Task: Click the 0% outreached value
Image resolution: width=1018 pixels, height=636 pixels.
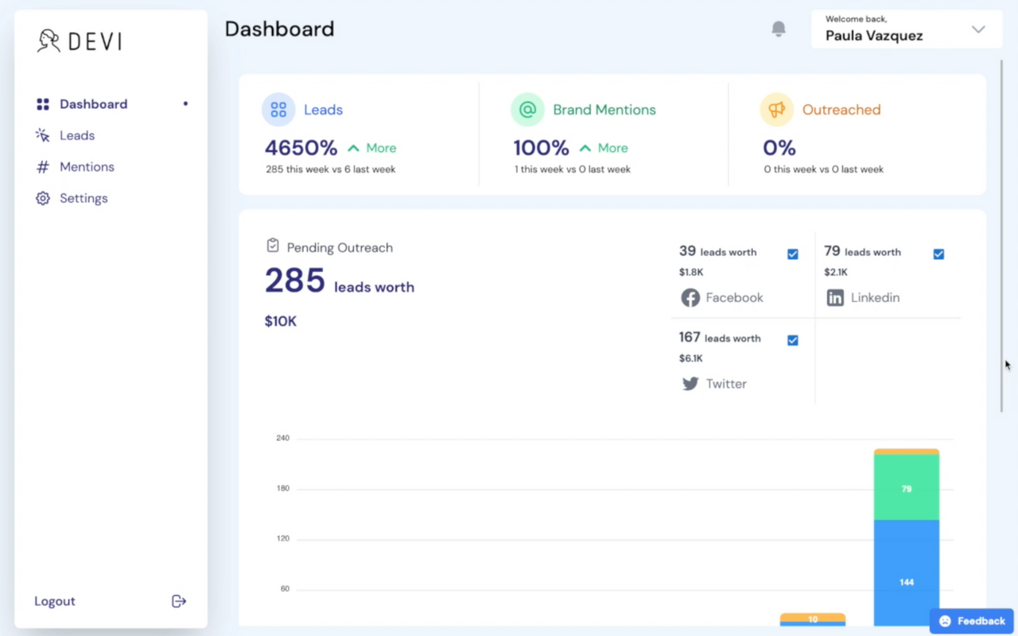Action: pyautogui.click(x=779, y=148)
